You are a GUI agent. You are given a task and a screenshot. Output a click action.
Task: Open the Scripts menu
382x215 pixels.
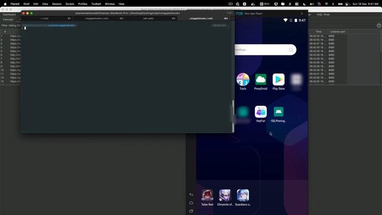pos(70,4)
